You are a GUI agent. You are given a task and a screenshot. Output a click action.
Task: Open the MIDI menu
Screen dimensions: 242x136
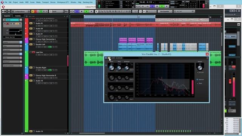27,2
